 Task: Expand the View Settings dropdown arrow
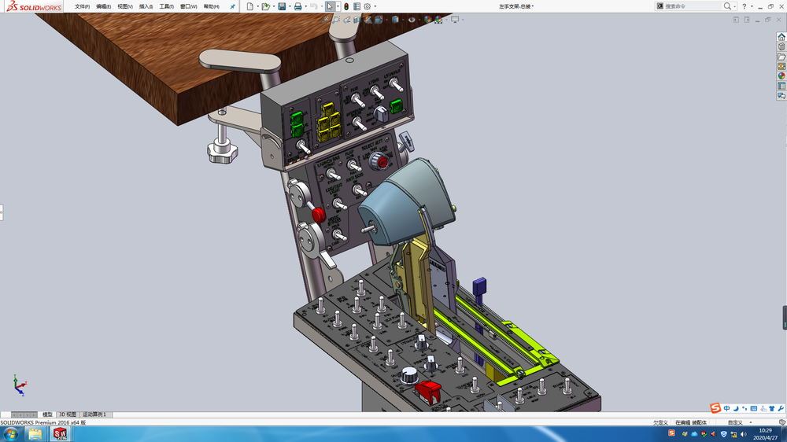[x=462, y=20]
